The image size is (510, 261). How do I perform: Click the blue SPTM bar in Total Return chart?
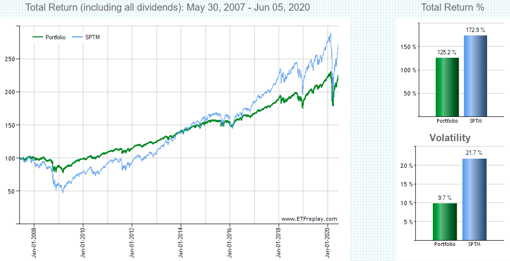476,76
